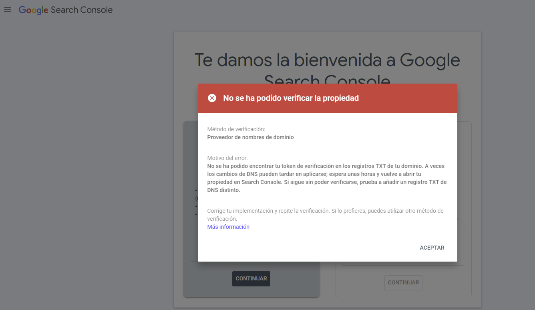Click the 'Motivo del error:' label

[227, 158]
